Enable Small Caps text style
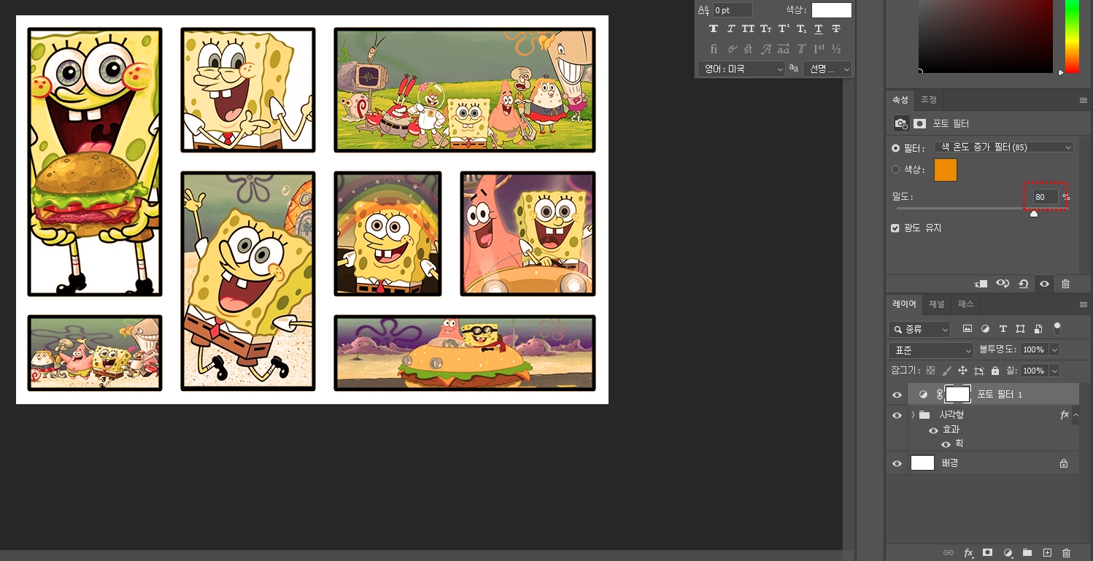 (765, 29)
